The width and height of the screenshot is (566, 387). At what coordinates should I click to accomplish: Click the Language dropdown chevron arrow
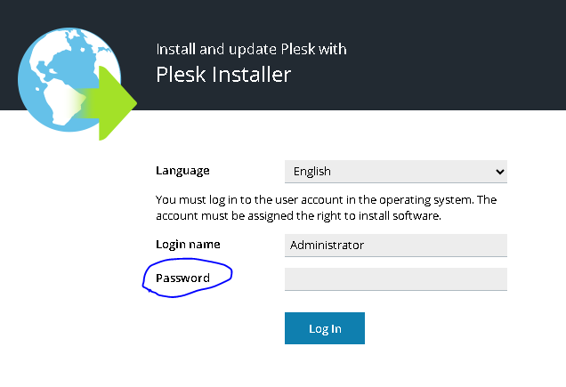[499, 172]
